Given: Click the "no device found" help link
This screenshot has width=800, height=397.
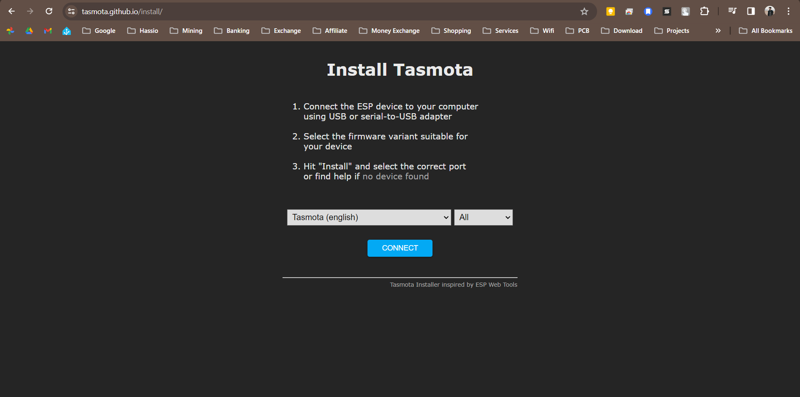Looking at the screenshot, I should click(x=395, y=176).
